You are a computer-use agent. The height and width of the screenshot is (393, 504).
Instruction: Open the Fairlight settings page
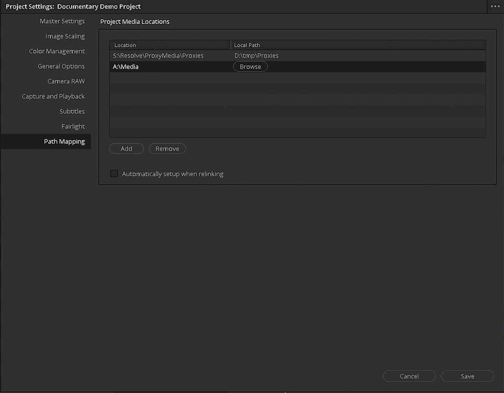[73, 126]
